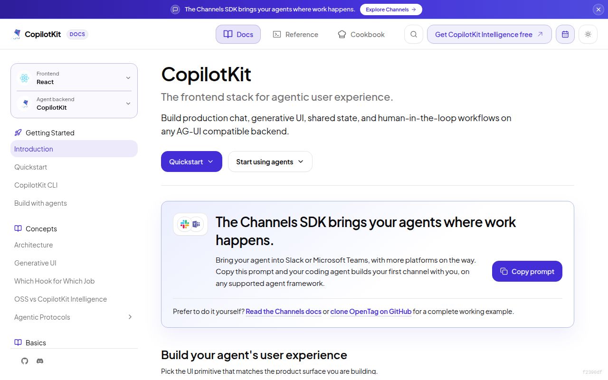Expand the Start using agents dropdown
The height and width of the screenshot is (380, 608).
(270, 161)
